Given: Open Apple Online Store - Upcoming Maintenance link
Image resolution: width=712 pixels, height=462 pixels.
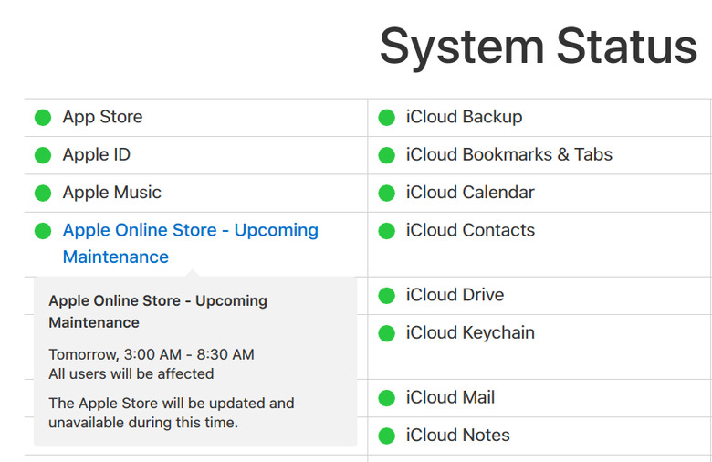Looking at the screenshot, I should coord(190,244).
